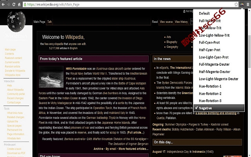This screenshot has width=251, height=157.
Task: Open Community portal sidebar link
Action: tap(16, 94)
